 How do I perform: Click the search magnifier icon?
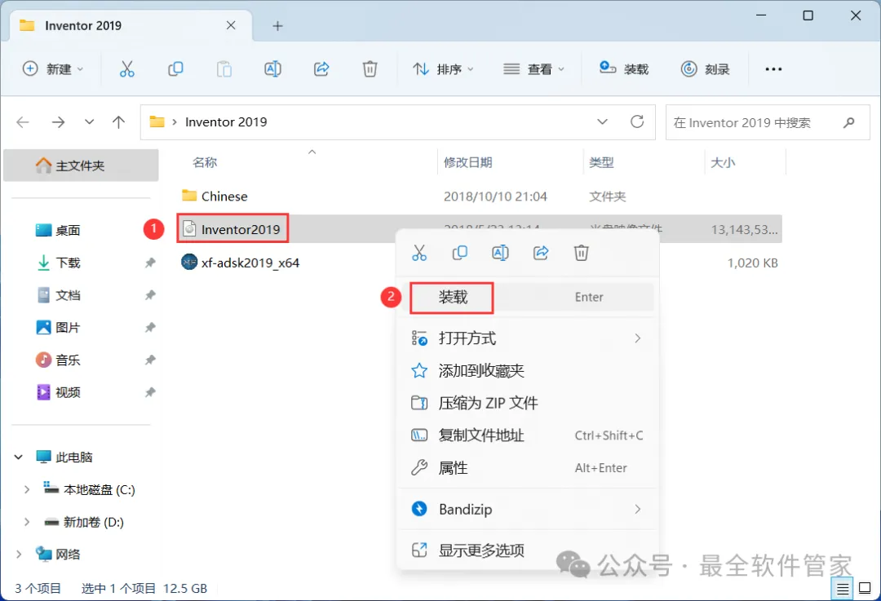coord(848,122)
